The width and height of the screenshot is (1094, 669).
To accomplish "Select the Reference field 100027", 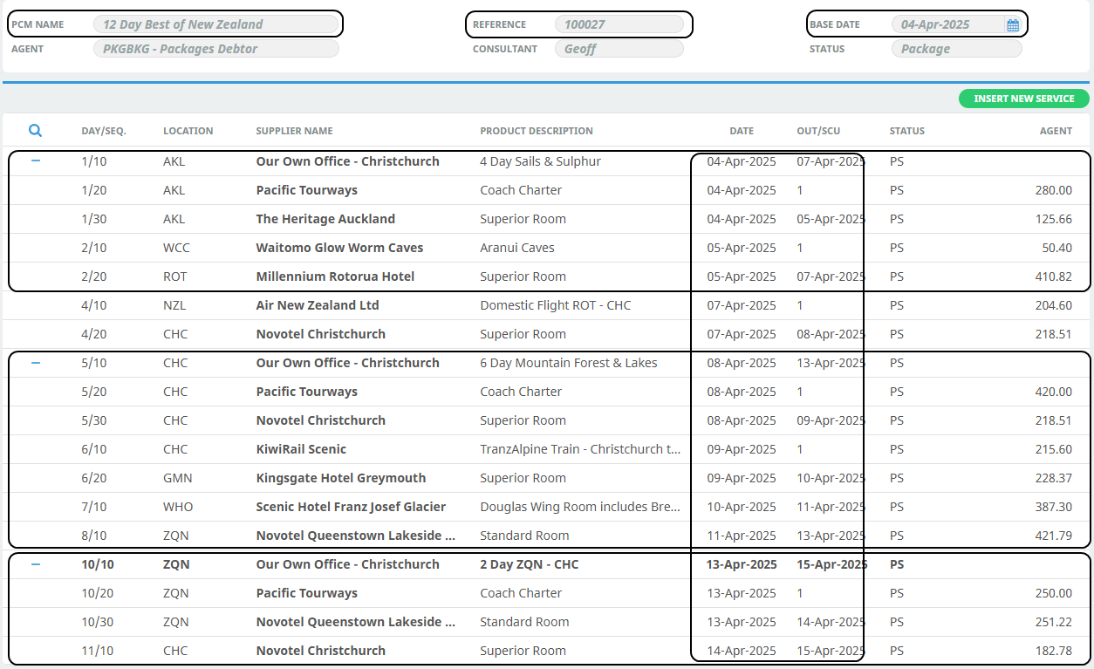I will coord(619,24).
